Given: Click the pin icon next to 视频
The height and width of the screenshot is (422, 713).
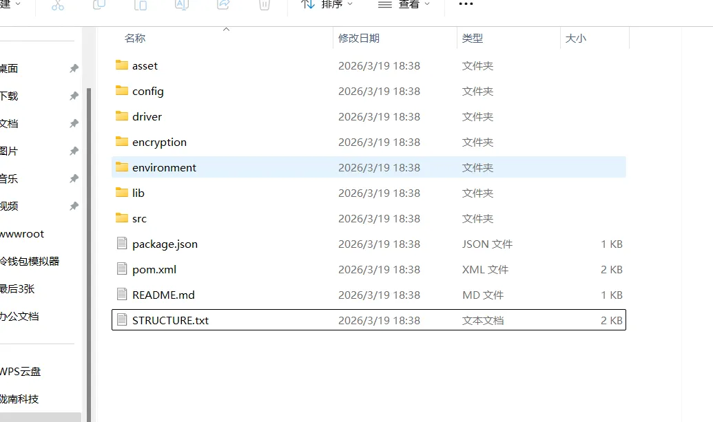Looking at the screenshot, I should pyautogui.click(x=74, y=207).
